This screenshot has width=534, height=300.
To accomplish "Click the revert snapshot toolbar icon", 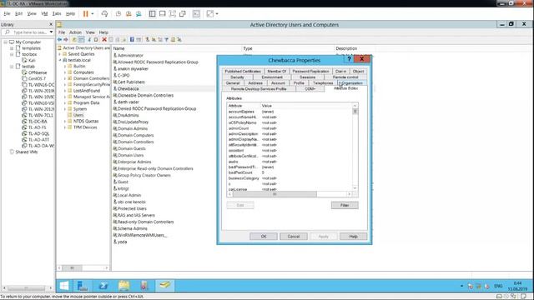I will (x=128, y=13).
